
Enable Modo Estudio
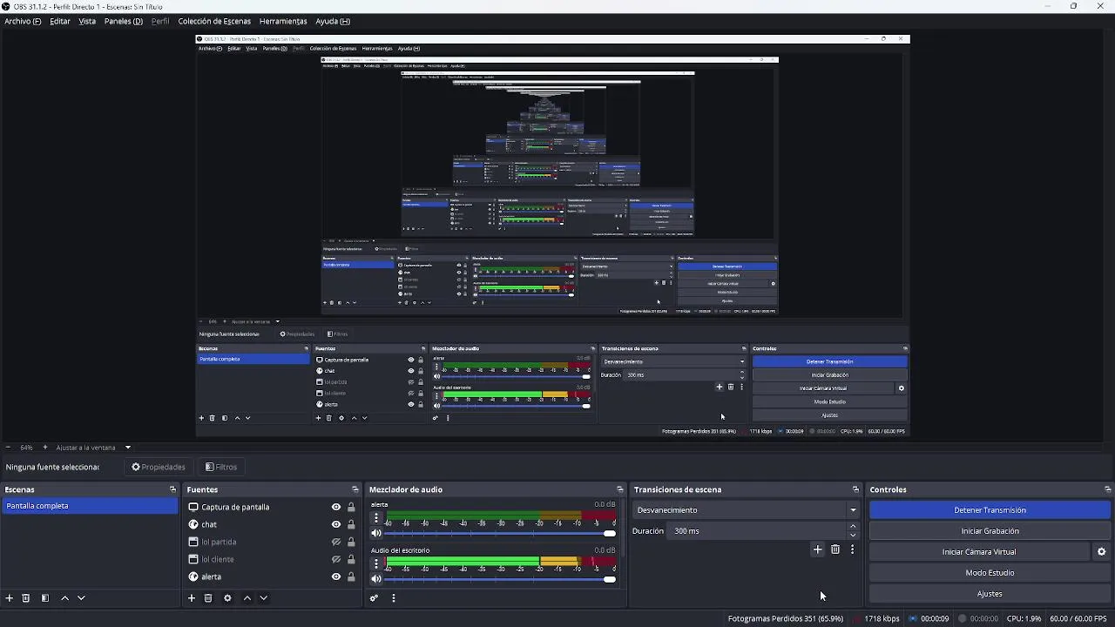(990, 573)
